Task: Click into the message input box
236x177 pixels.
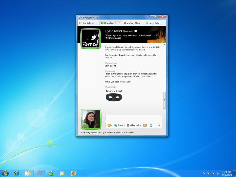Action: (134, 119)
